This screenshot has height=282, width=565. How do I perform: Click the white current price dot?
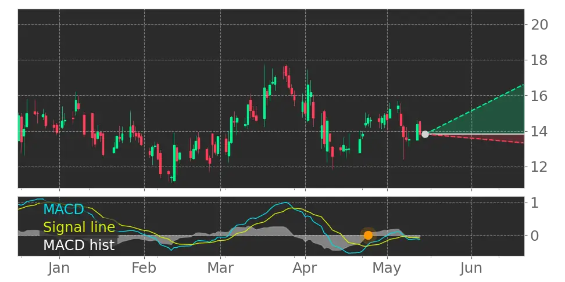pyautogui.click(x=425, y=134)
